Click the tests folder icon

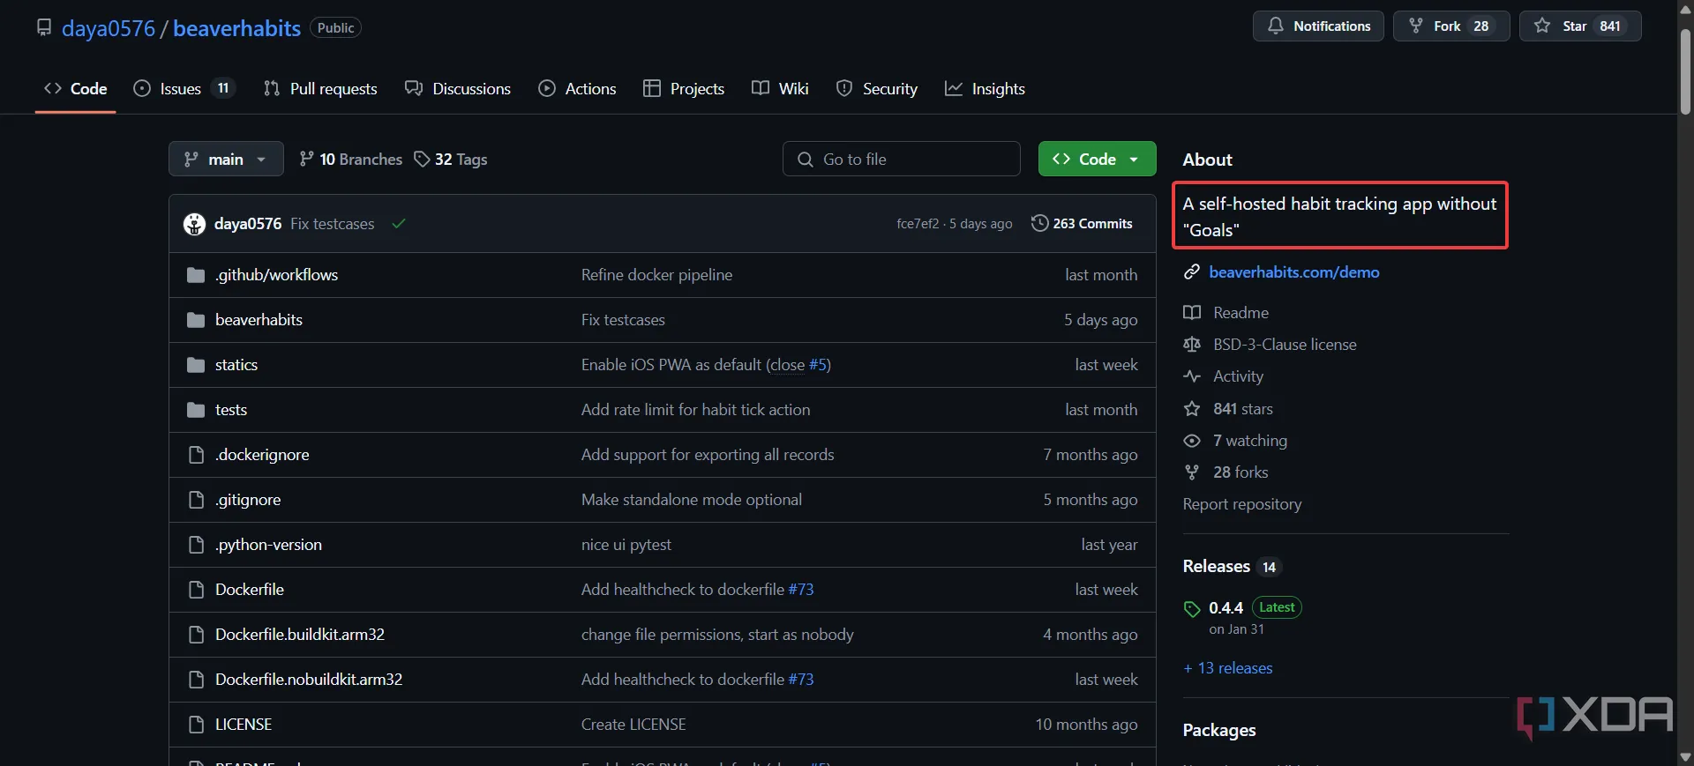(196, 410)
